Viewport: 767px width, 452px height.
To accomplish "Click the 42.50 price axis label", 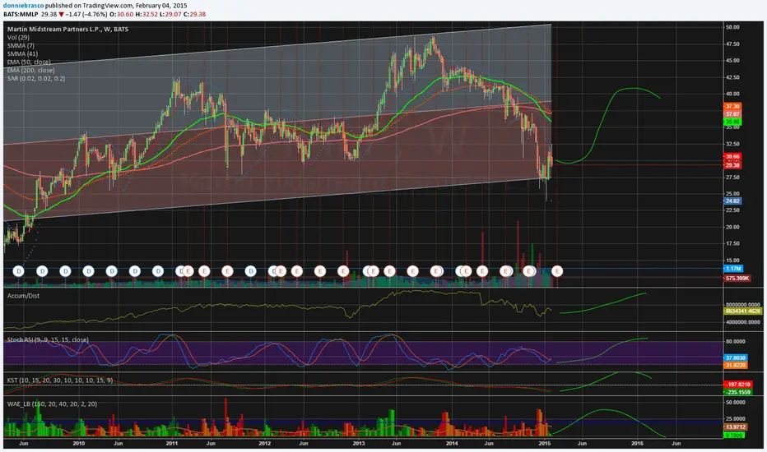I will click(x=732, y=77).
